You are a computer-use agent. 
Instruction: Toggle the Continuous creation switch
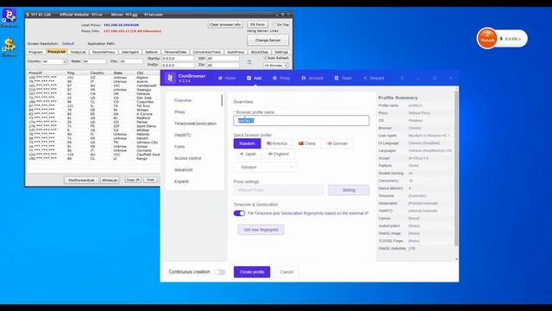pyautogui.click(x=220, y=272)
